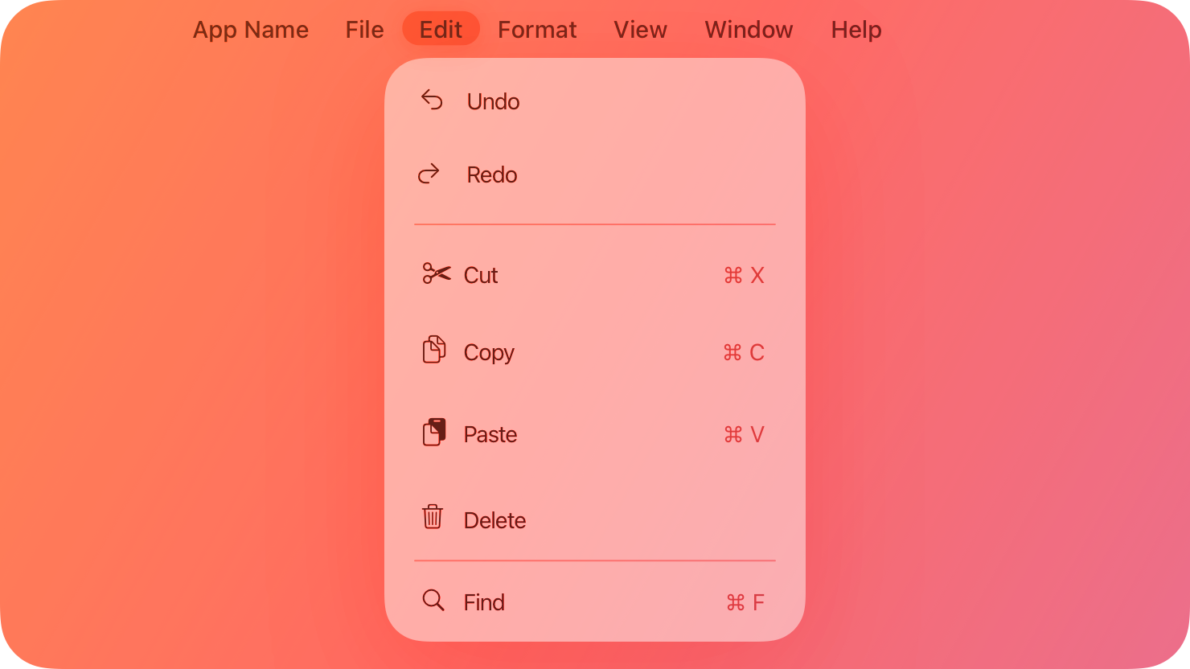1190x669 pixels.
Task: Click the Copy pages icon
Action: coord(433,351)
